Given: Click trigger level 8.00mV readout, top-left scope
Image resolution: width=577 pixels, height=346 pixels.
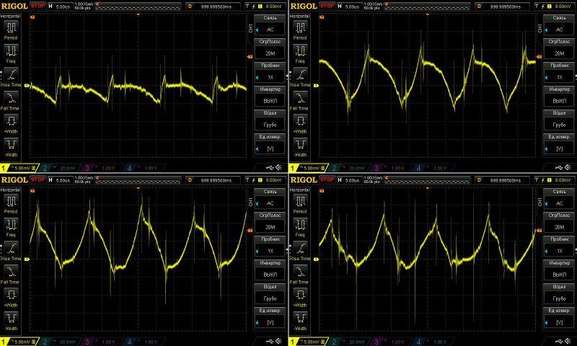Looking at the screenshot, I should click(x=273, y=6).
